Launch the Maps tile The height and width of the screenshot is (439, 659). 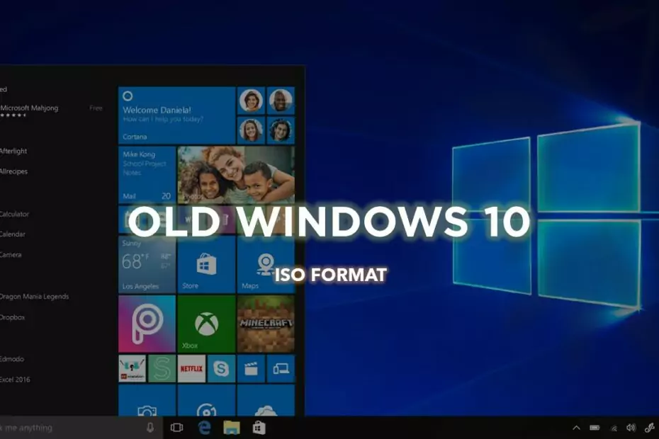(x=266, y=265)
